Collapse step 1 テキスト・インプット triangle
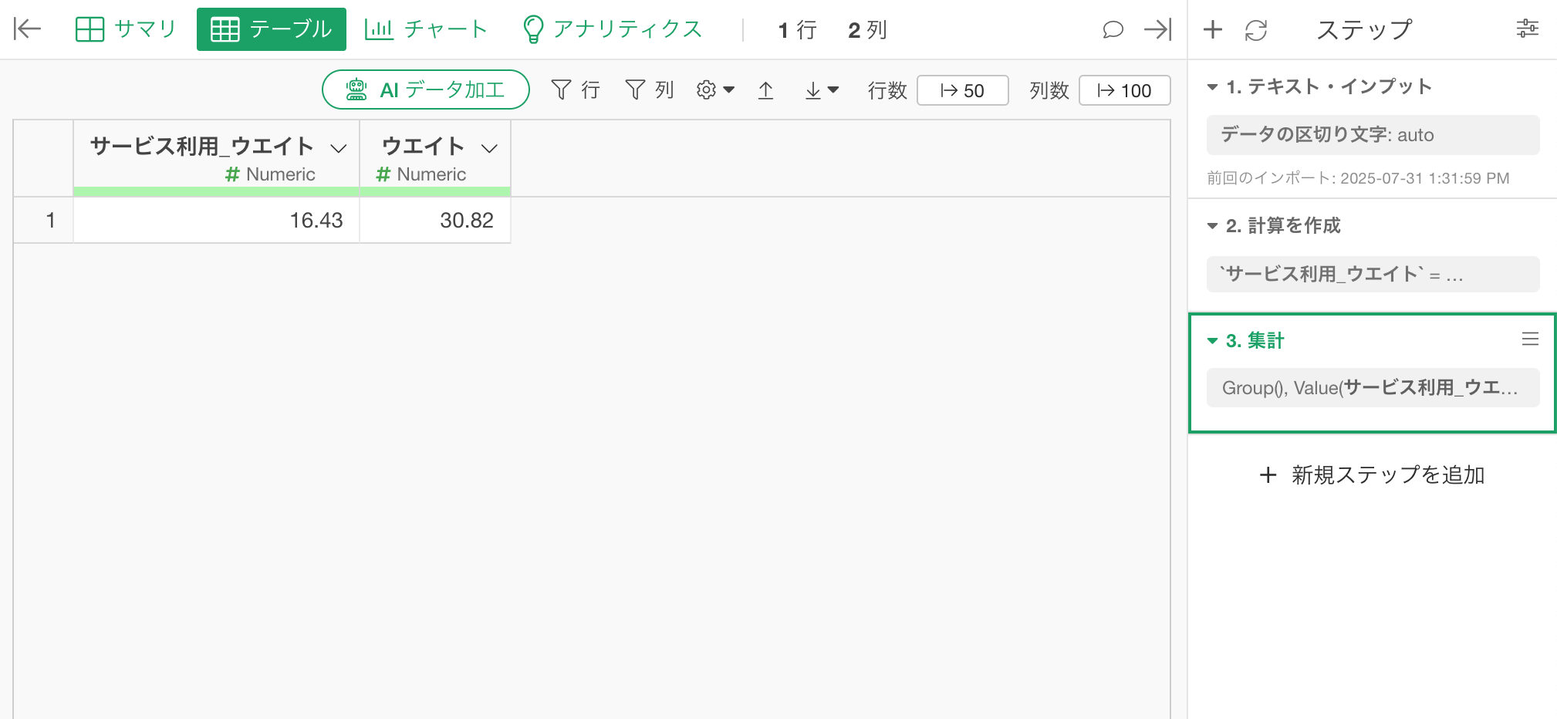Screen dimensions: 1557x719 click(1212, 87)
